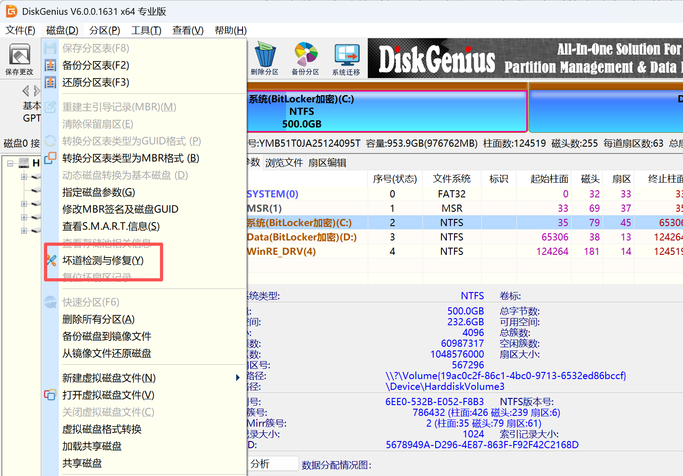Open 查看S.M.A.R.T.信息(S)
683x476 pixels.
click(144, 226)
